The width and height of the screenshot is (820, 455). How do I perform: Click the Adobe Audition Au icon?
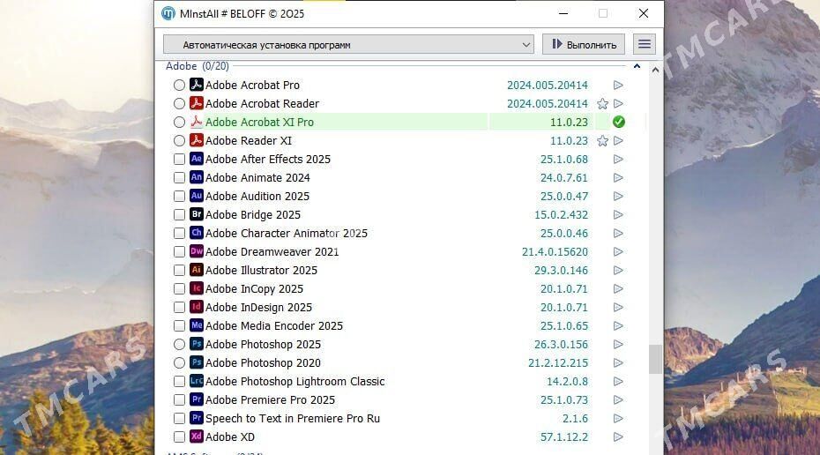point(196,196)
